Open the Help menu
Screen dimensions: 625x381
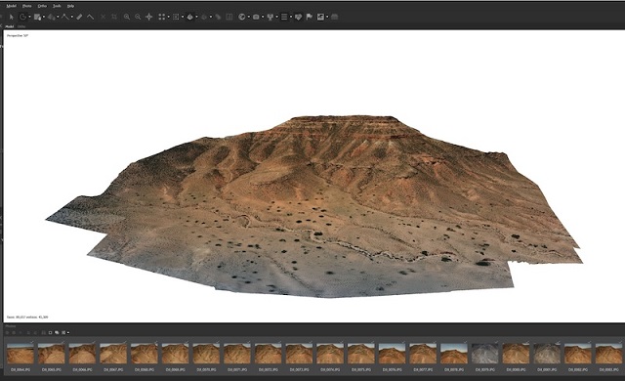click(x=70, y=6)
